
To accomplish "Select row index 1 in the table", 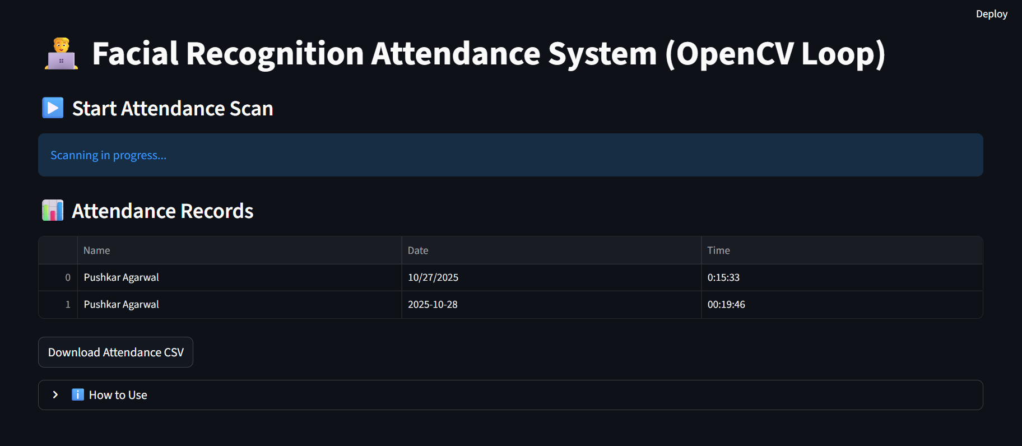I will (67, 304).
